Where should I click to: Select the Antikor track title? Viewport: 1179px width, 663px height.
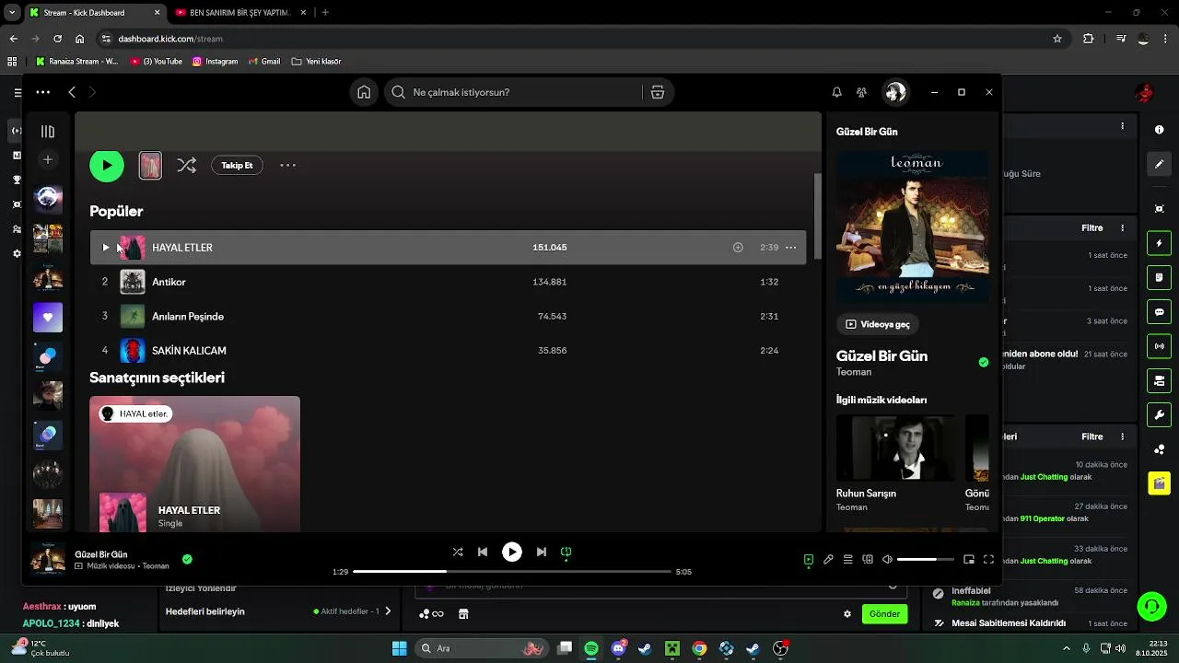(x=169, y=282)
